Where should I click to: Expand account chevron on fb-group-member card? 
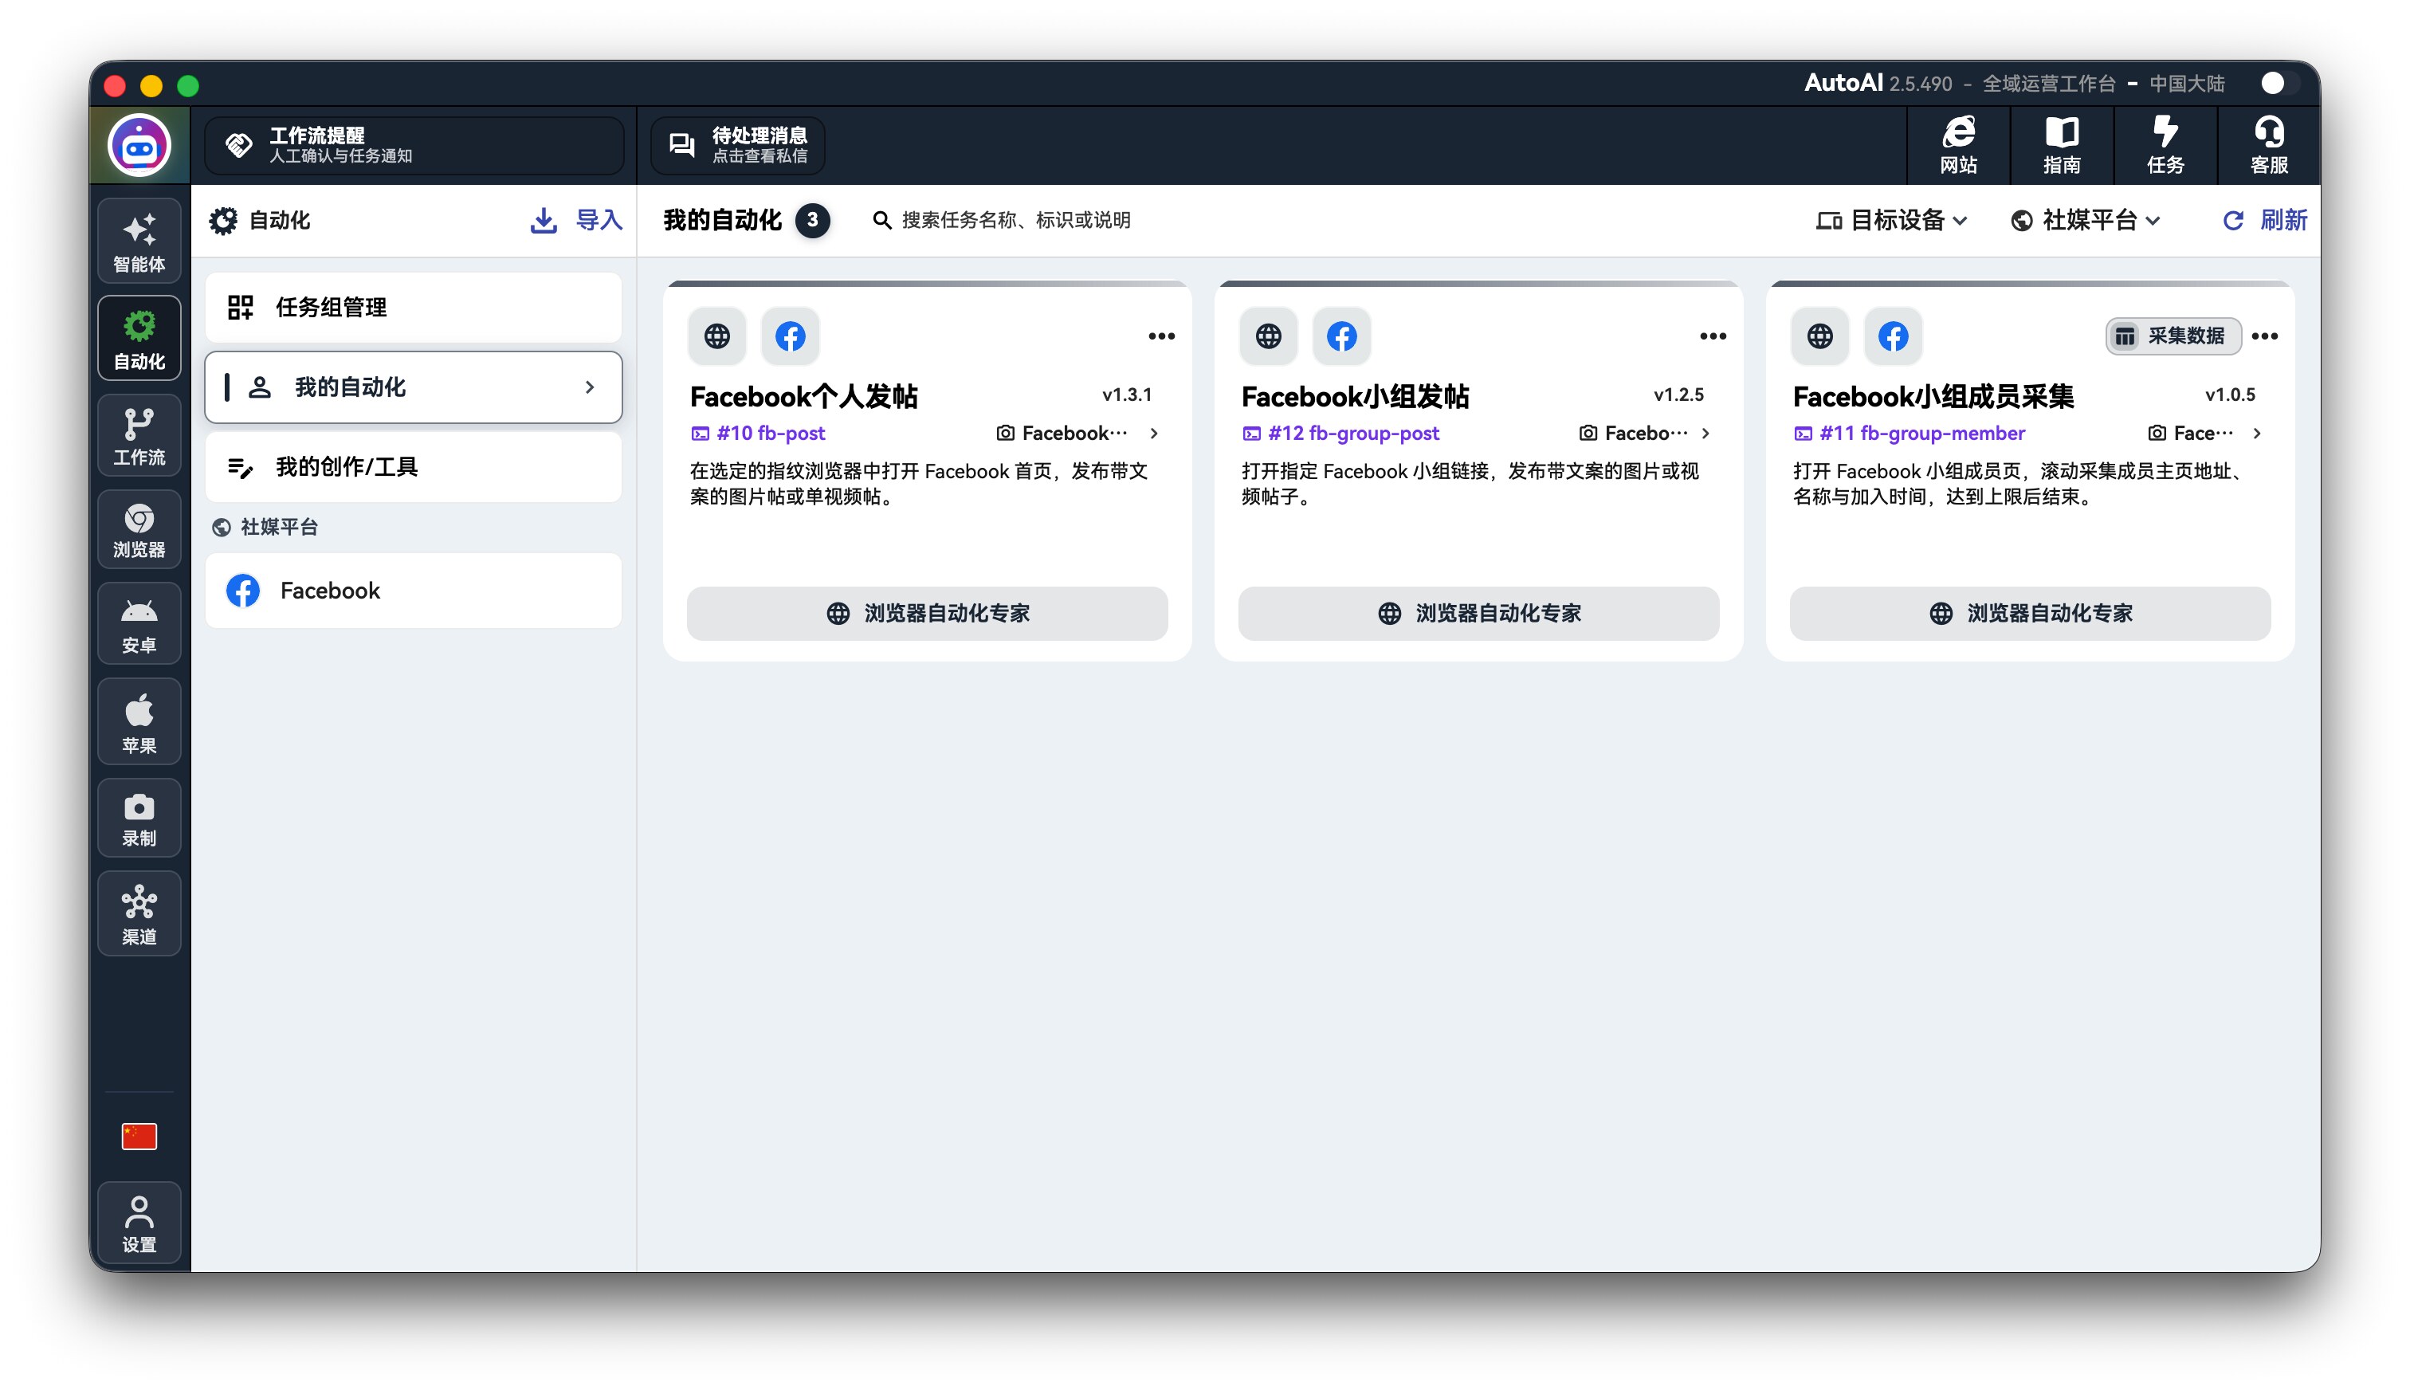point(2257,434)
